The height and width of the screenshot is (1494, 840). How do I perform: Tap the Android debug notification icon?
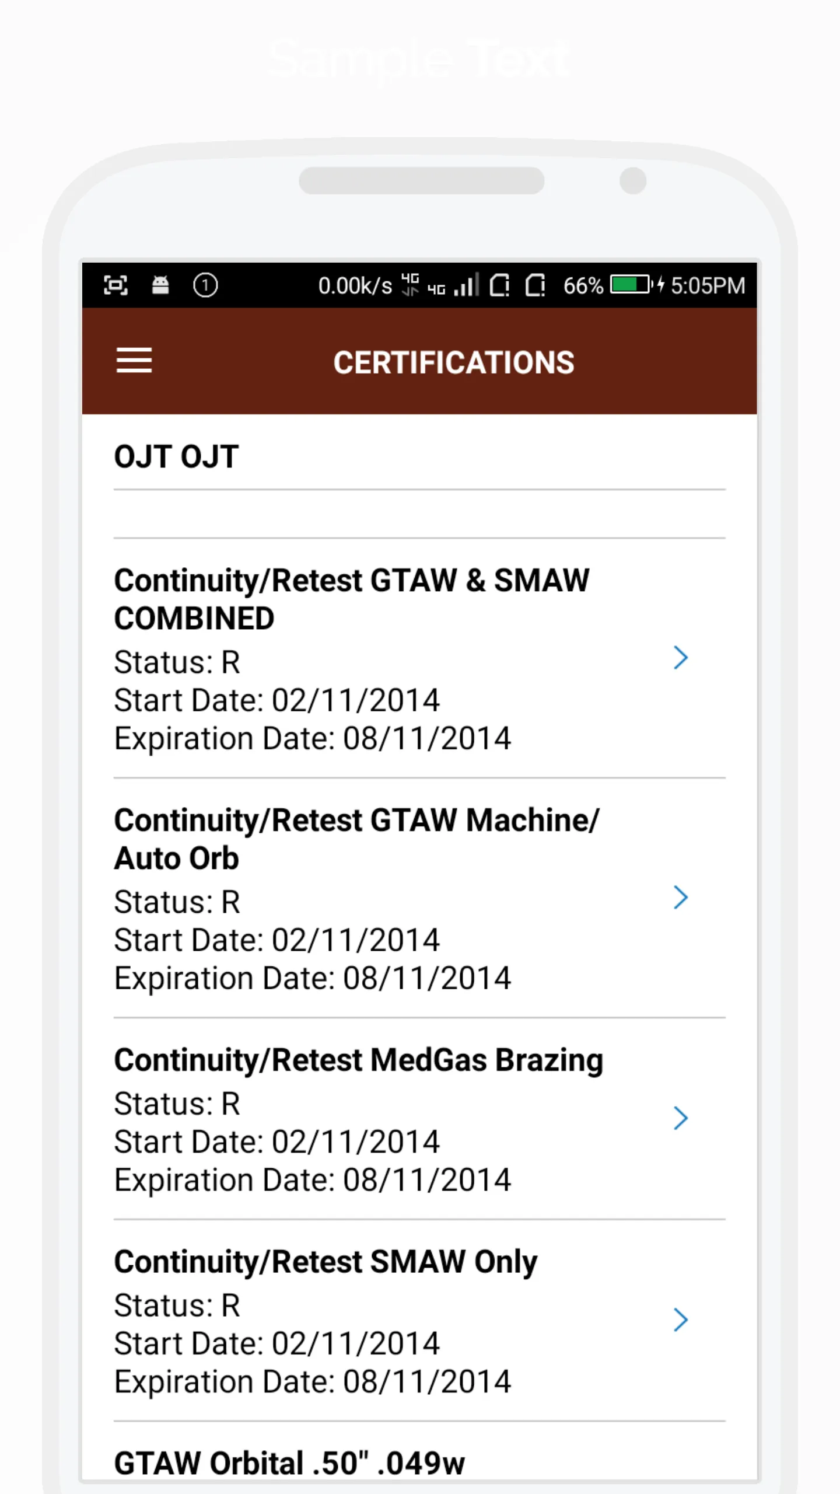(160, 285)
